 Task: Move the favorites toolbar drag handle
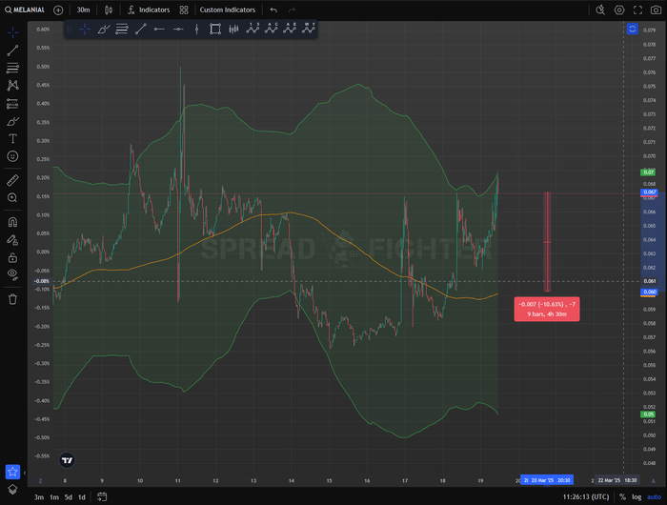click(x=70, y=29)
